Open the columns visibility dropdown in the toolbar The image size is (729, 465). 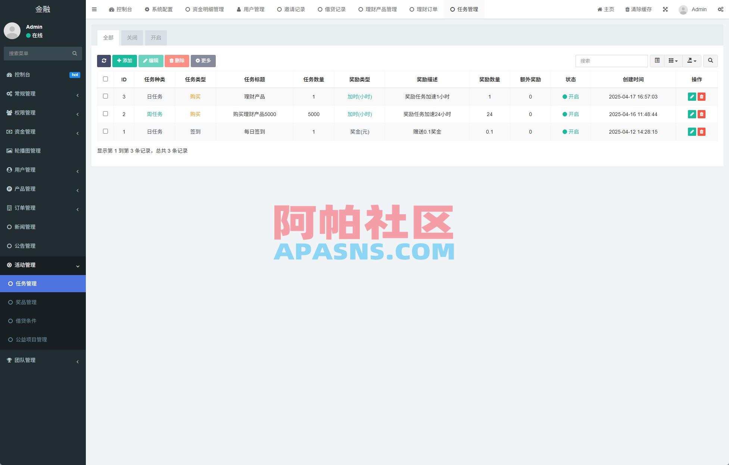tap(673, 60)
